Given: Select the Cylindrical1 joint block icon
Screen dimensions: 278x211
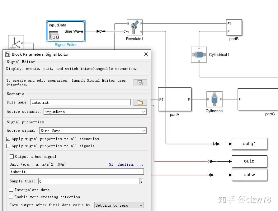Looking at the screenshot, I should point(199,54).
